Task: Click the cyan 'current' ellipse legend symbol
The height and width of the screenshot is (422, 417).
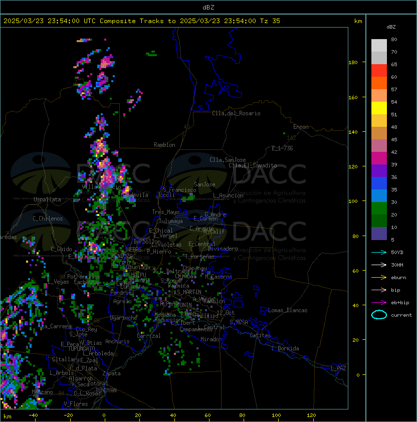Action: [379, 315]
